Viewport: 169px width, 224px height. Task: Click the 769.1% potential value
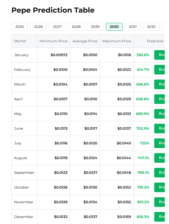point(143,173)
